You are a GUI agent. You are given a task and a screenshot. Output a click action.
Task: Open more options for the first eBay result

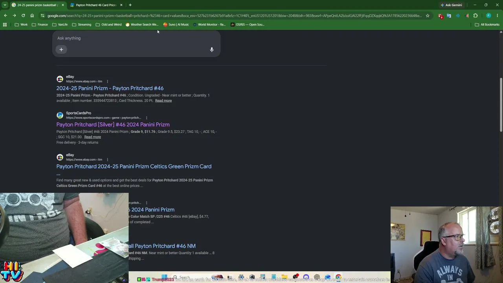(107, 81)
